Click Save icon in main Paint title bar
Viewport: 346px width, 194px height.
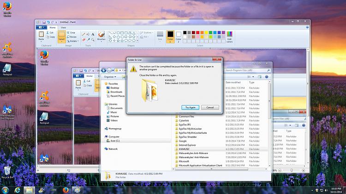pos(44,22)
